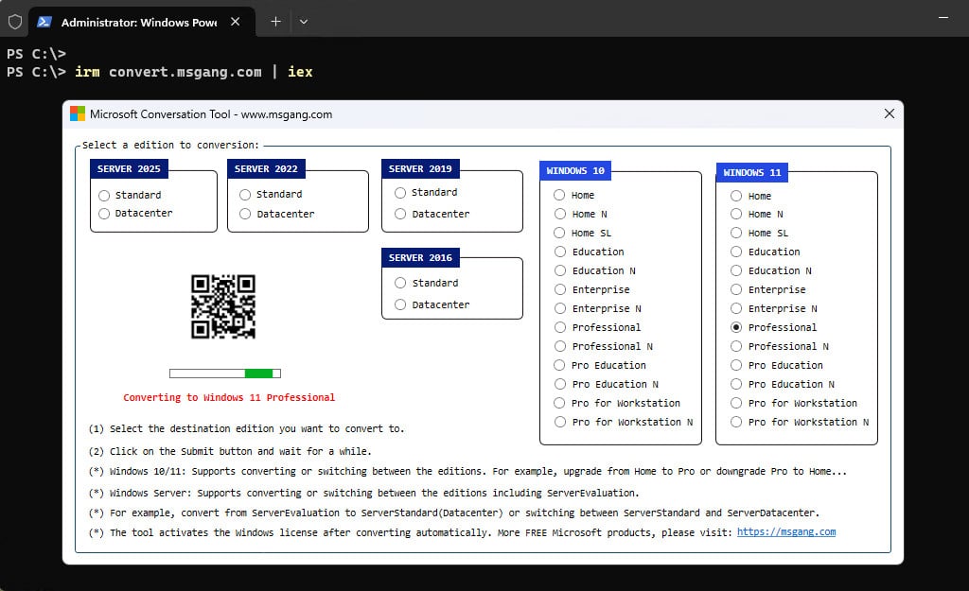
Task: Click the SERVER 2016 group header
Action: tap(420, 257)
